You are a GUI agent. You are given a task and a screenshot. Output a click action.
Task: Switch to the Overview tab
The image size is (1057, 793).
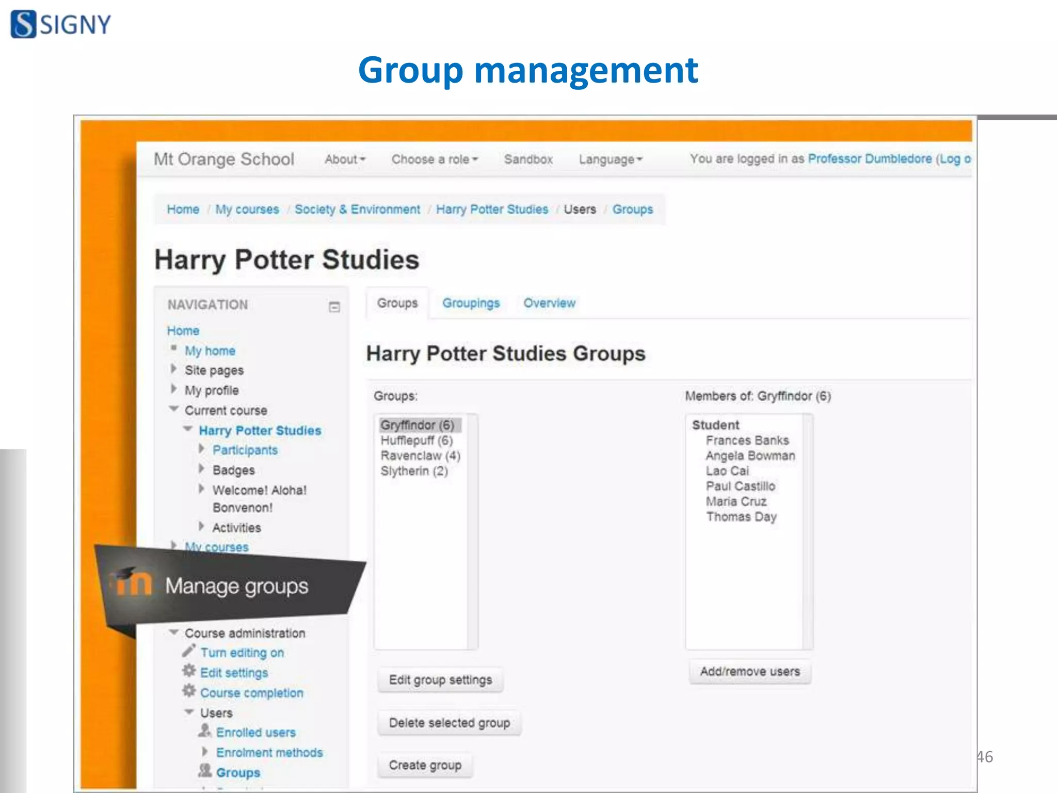[549, 303]
